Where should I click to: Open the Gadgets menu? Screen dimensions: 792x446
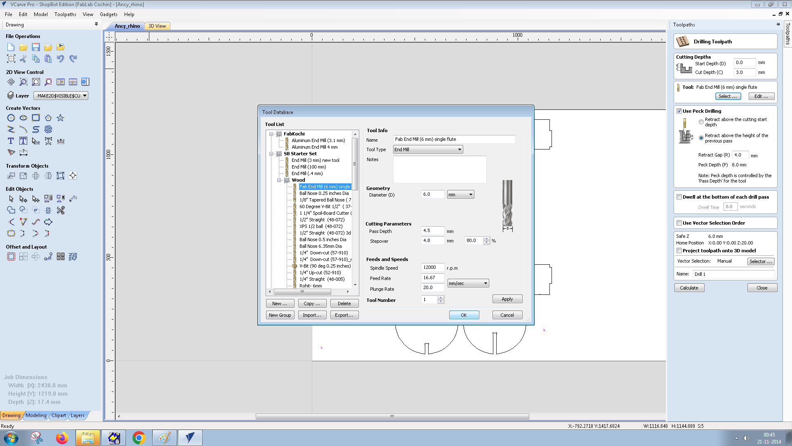tap(108, 14)
